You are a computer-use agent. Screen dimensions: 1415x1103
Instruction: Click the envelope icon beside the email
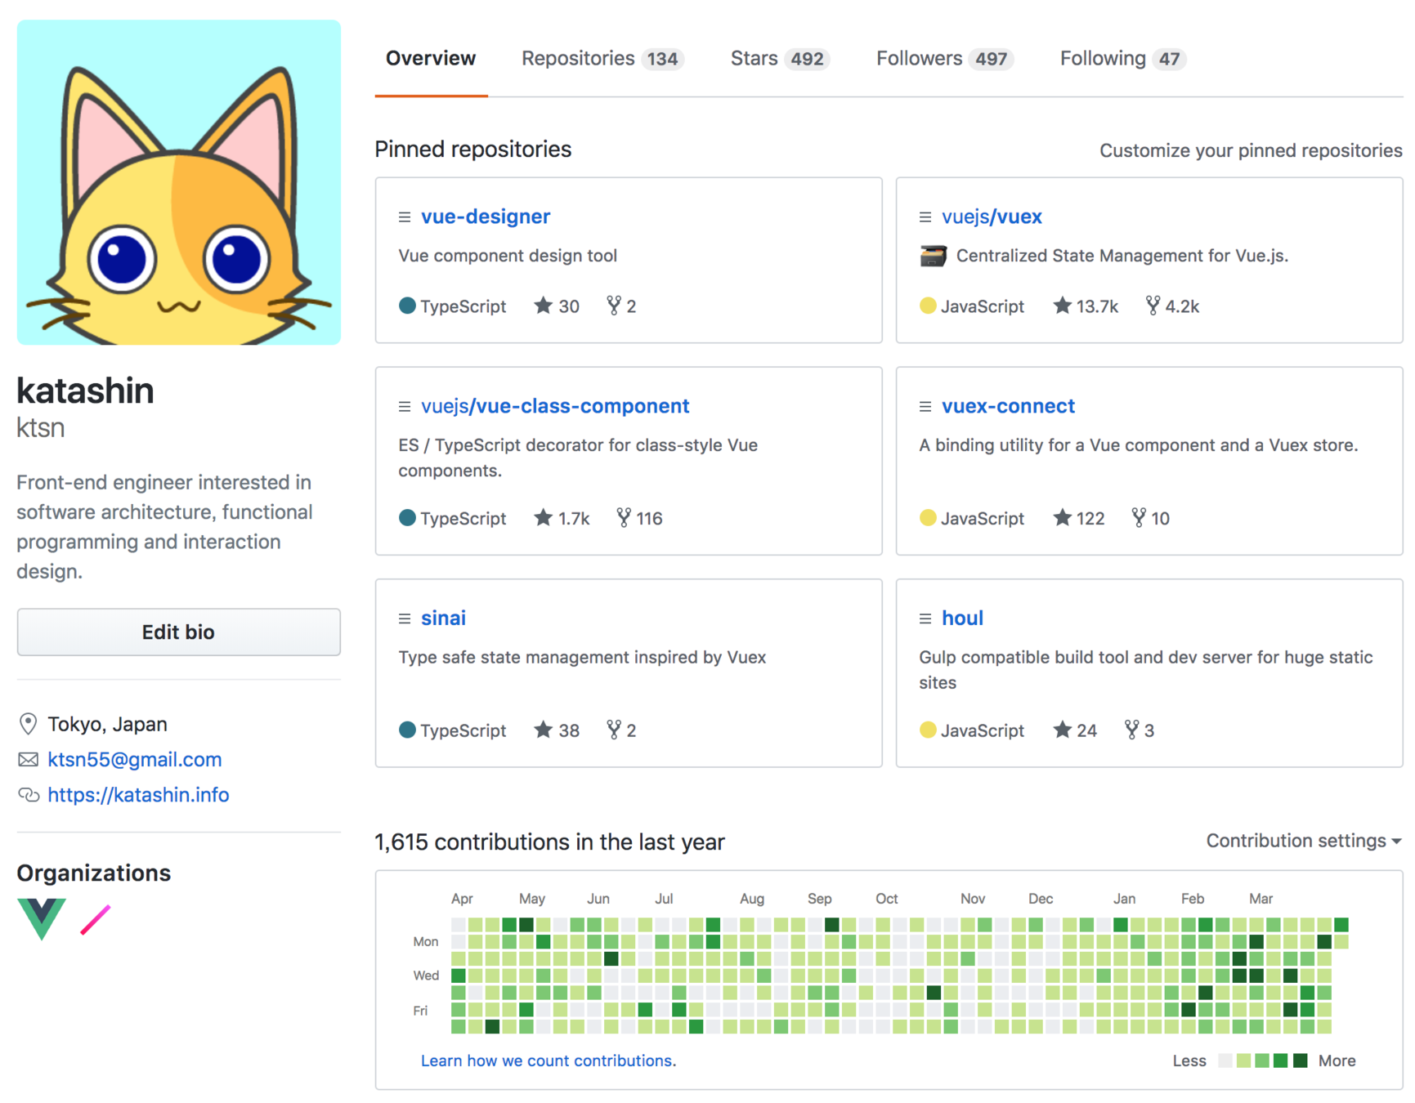pyautogui.click(x=28, y=760)
